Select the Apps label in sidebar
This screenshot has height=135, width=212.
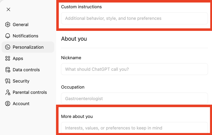tap(18, 58)
